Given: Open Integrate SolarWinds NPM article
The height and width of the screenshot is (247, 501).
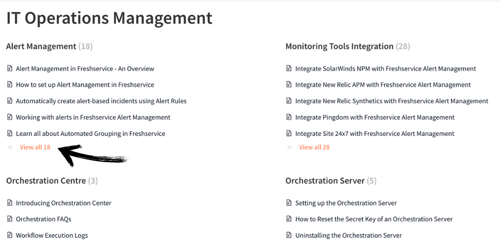Looking at the screenshot, I should point(386,68).
